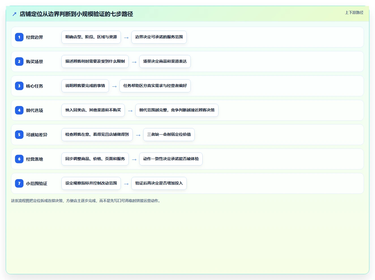Select step number 3 badge

19,86
